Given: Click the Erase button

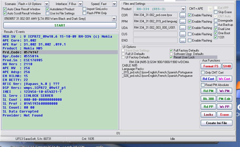Looking at the screenshot, I should pos(224,115).
